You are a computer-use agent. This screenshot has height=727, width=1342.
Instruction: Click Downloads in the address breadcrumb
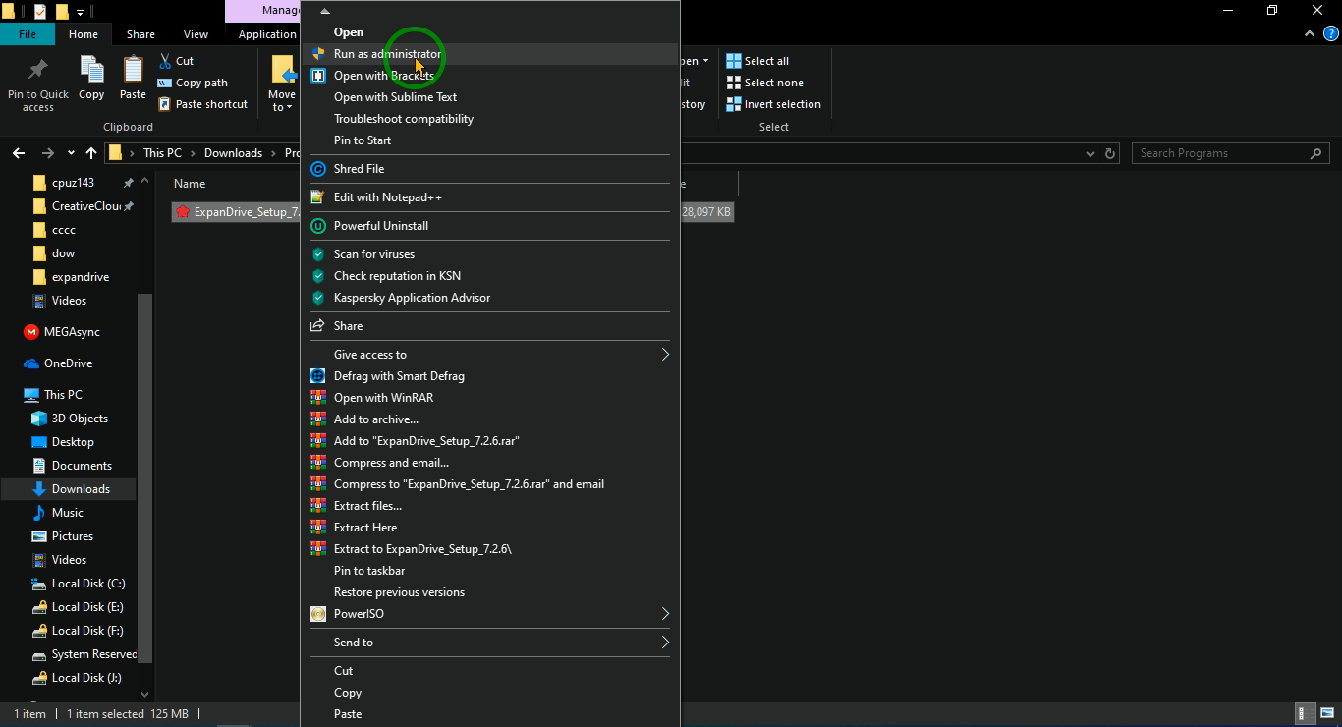pyautogui.click(x=233, y=153)
